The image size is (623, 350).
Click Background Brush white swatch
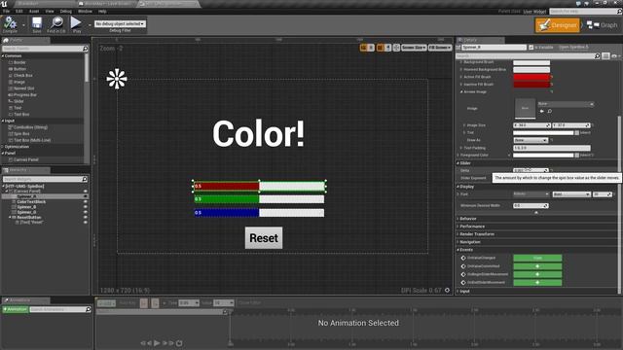click(x=531, y=62)
